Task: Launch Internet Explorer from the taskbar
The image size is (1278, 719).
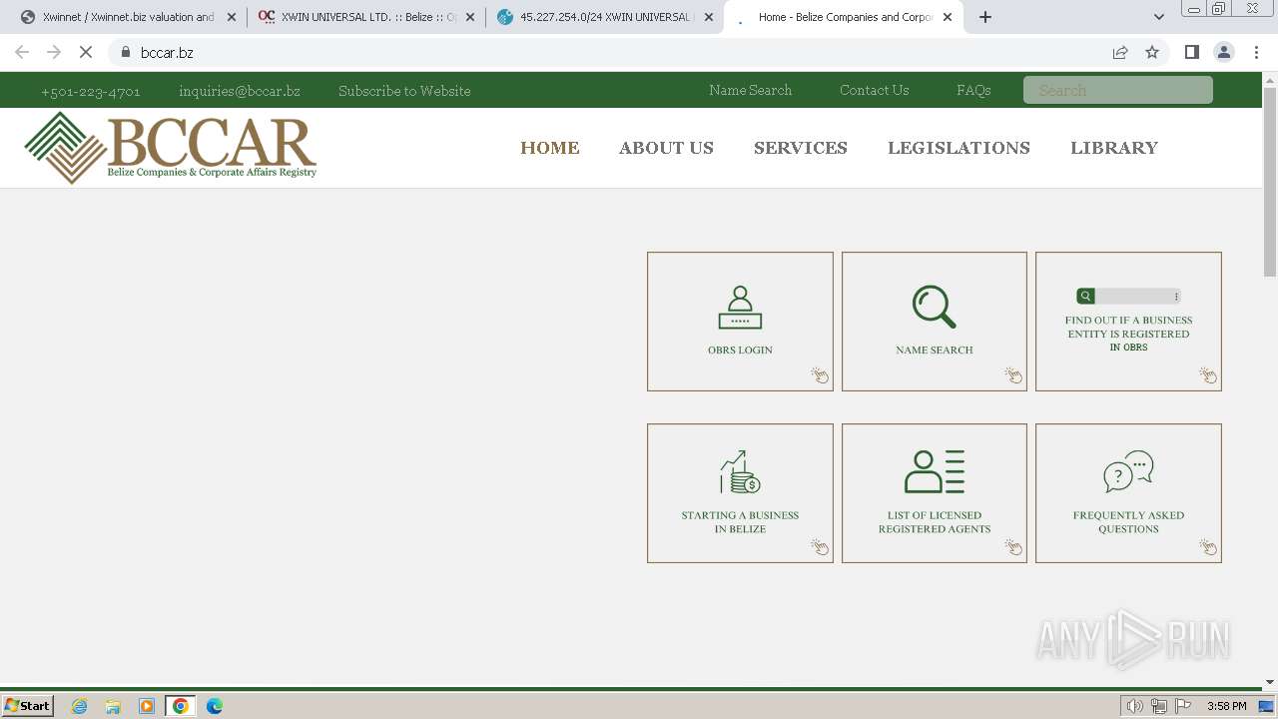Action: pos(80,706)
